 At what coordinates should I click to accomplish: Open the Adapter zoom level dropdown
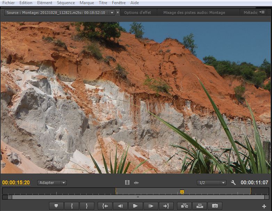[52, 183]
